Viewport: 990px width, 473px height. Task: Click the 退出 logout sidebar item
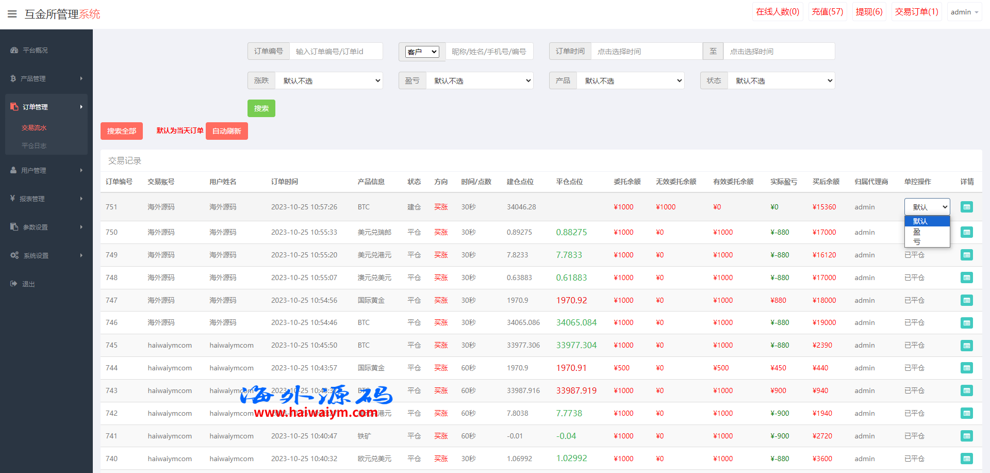click(28, 284)
